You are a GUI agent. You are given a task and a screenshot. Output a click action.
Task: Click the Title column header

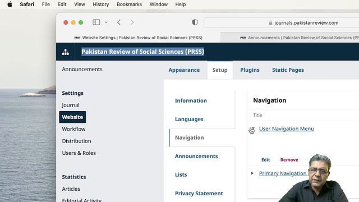coord(257,115)
